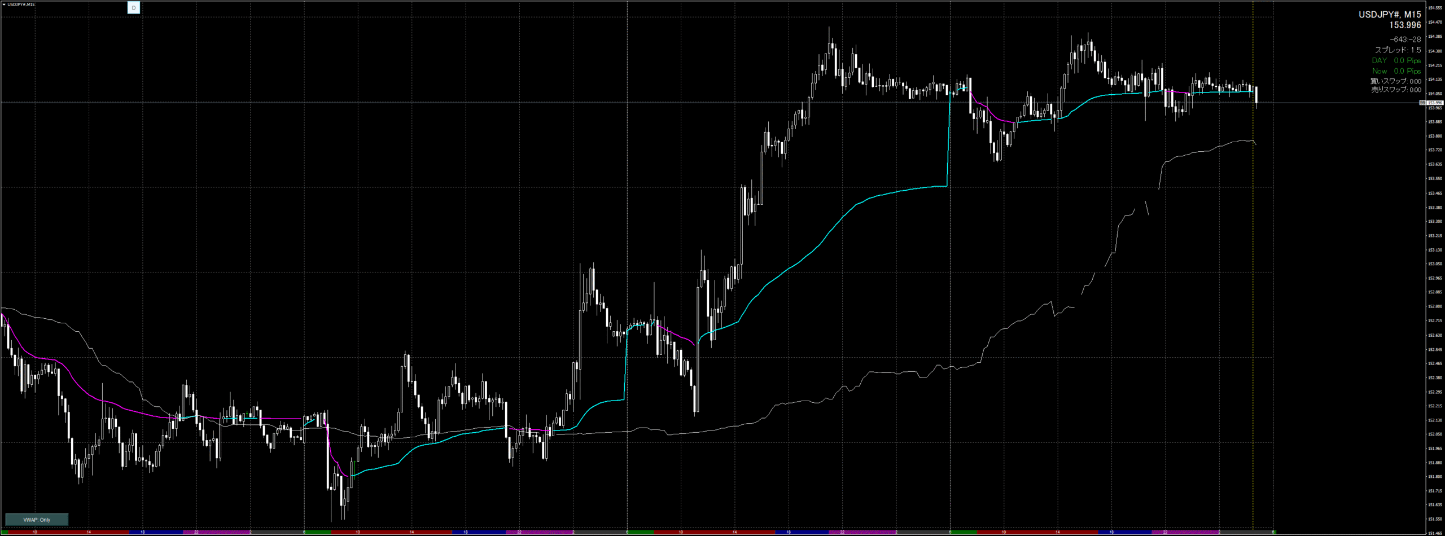Image resolution: width=1445 pixels, height=536 pixels.
Task: Click the 買いスワップ: 0.00 label
Action: pos(1396,81)
